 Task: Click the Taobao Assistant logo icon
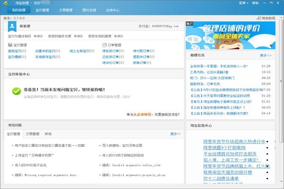point(6,3)
